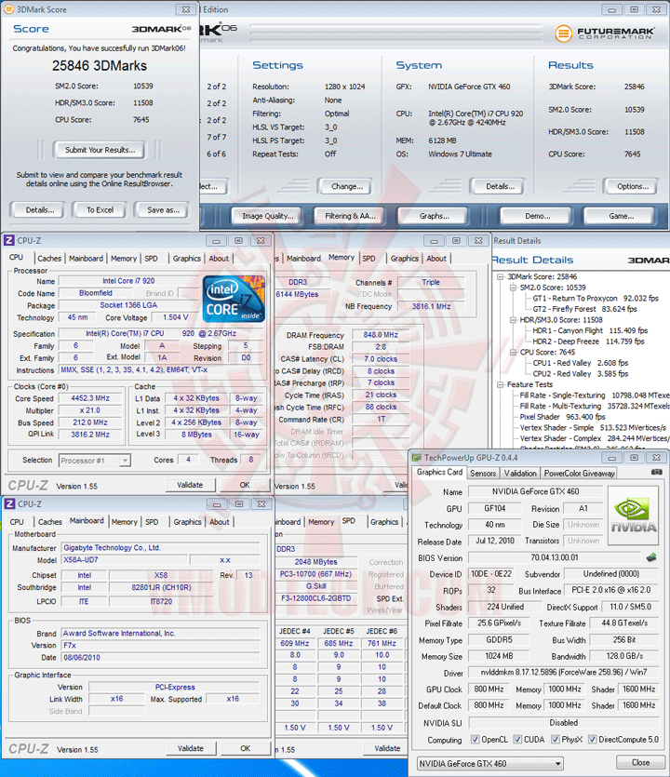Image resolution: width=670 pixels, height=777 pixels.
Task: Open Mainboard tab in top CPU-Z window
Action: point(87,258)
